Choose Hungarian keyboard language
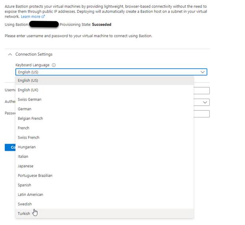Image resolution: width=245 pixels, height=225 pixels. (x=27, y=147)
